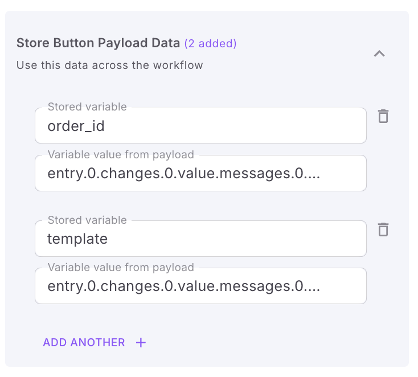Click the plus icon beside Add Another
418x377 pixels.
pos(141,342)
